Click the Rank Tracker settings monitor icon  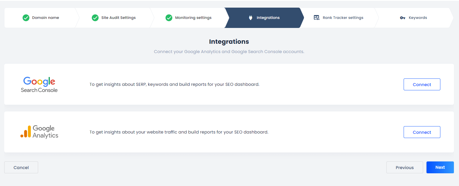coord(316,18)
